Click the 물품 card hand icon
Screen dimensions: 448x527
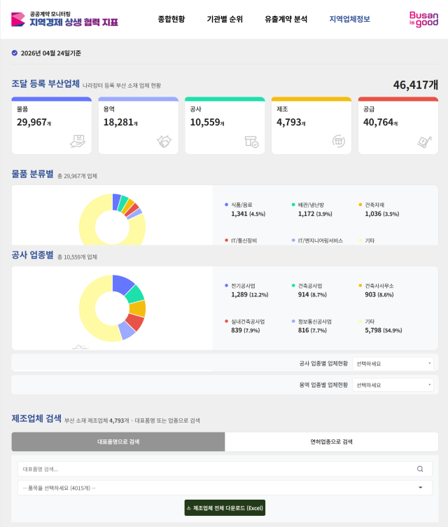[x=78, y=141]
